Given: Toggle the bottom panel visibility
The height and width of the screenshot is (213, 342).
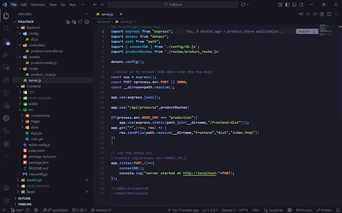Looking at the screenshot, I should click(294, 5).
